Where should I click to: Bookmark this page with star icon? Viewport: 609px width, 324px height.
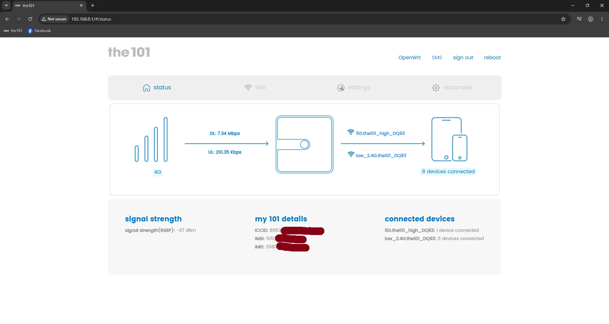563,19
